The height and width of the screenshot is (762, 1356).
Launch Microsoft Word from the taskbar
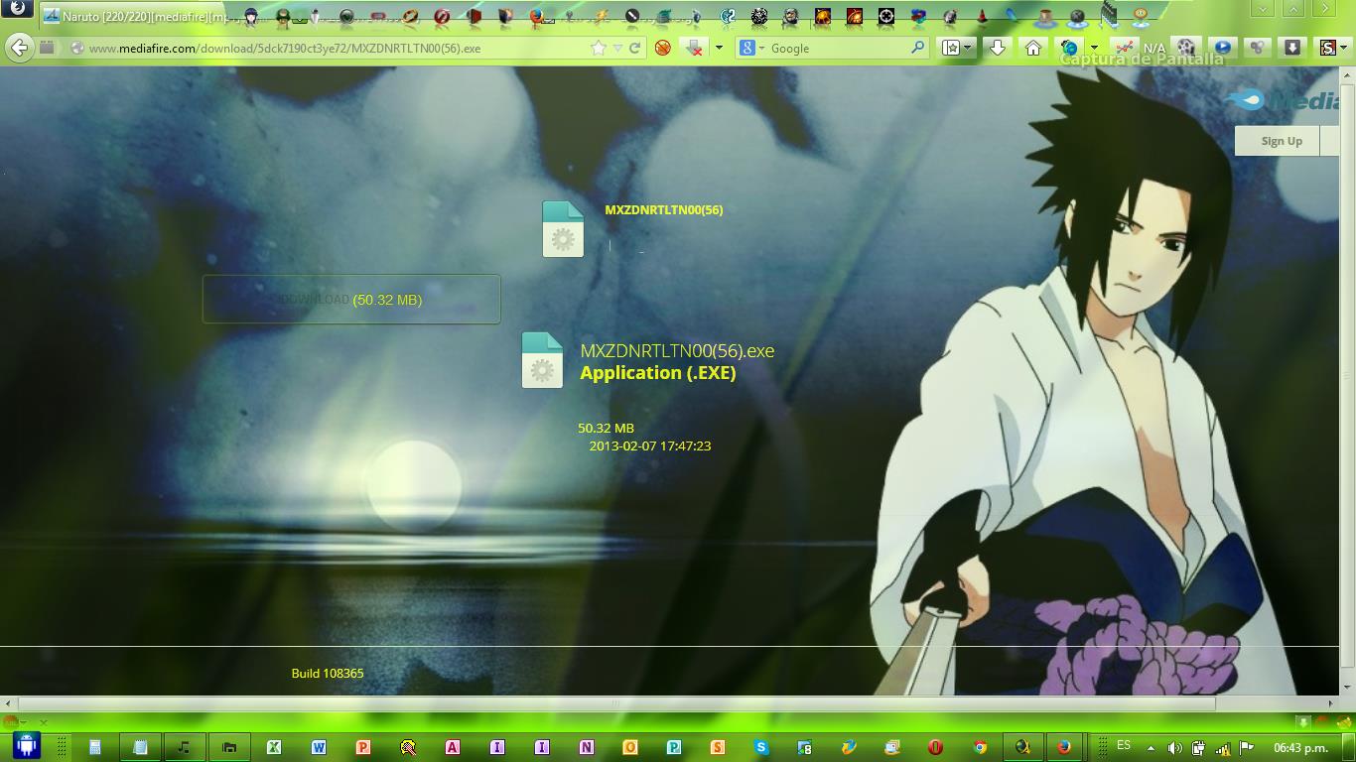pos(317,749)
